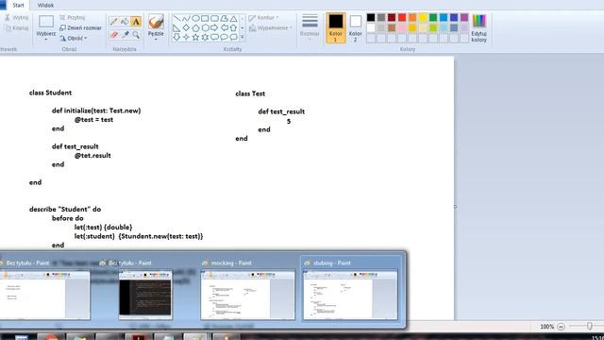Viewport: 604px width, 340px height.
Task: Choose the rectangle shape
Action: [x=205, y=19]
